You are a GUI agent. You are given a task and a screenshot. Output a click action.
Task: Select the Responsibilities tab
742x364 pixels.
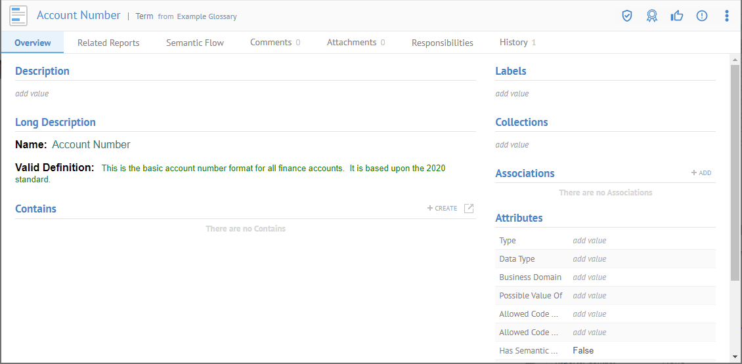(442, 43)
